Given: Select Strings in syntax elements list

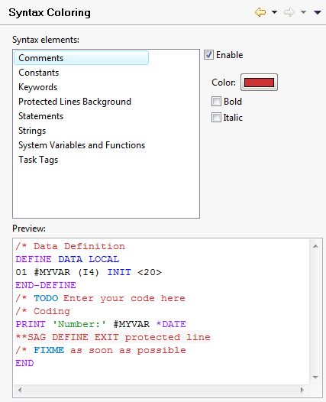Looking at the screenshot, I should (32, 131).
